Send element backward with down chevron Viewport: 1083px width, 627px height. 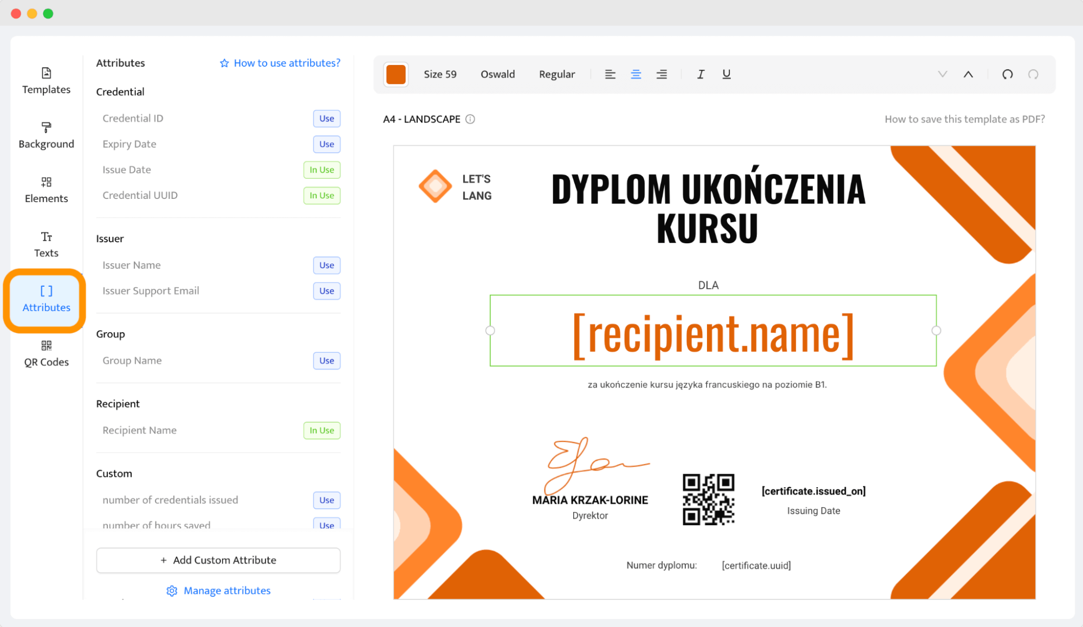click(x=943, y=74)
